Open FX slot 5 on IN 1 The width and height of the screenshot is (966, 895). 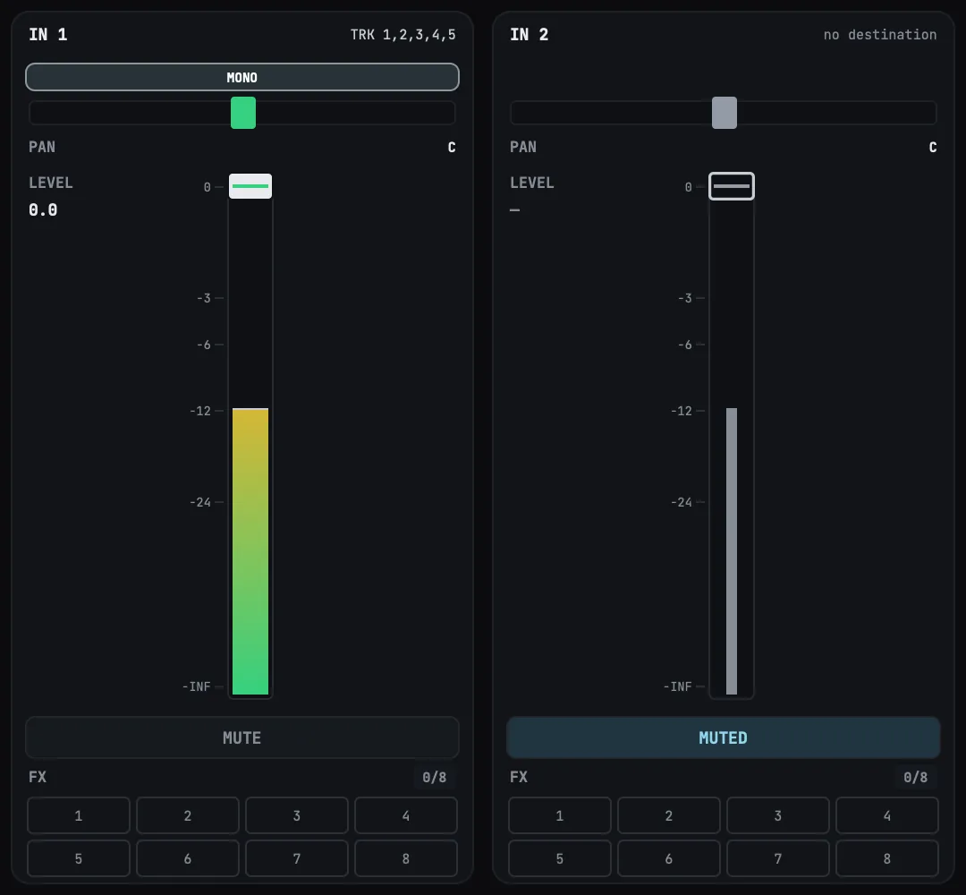click(78, 858)
